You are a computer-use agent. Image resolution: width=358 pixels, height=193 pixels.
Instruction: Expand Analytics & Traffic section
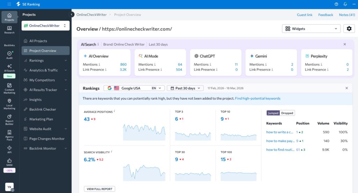point(45,70)
